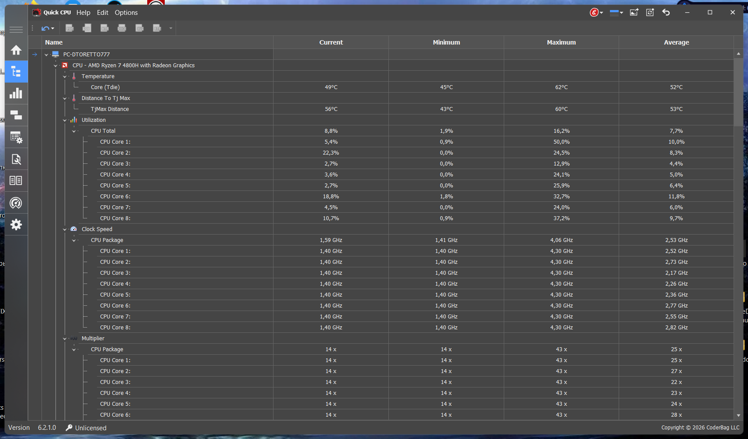Export sensor data to PDF
The image size is (748, 439).
coord(69,28)
